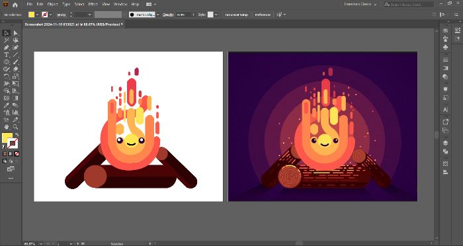Select the Lasso tool
Image resolution: width=463 pixels, height=246 pixels.
coord(16,40)
